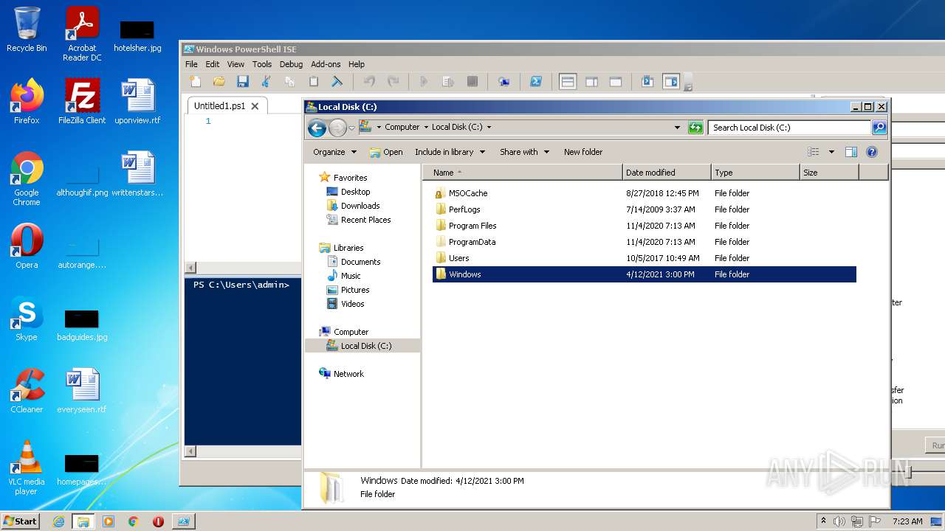Click Change your view icon
This screenshot has width=945, height=531.
[814, 152]
